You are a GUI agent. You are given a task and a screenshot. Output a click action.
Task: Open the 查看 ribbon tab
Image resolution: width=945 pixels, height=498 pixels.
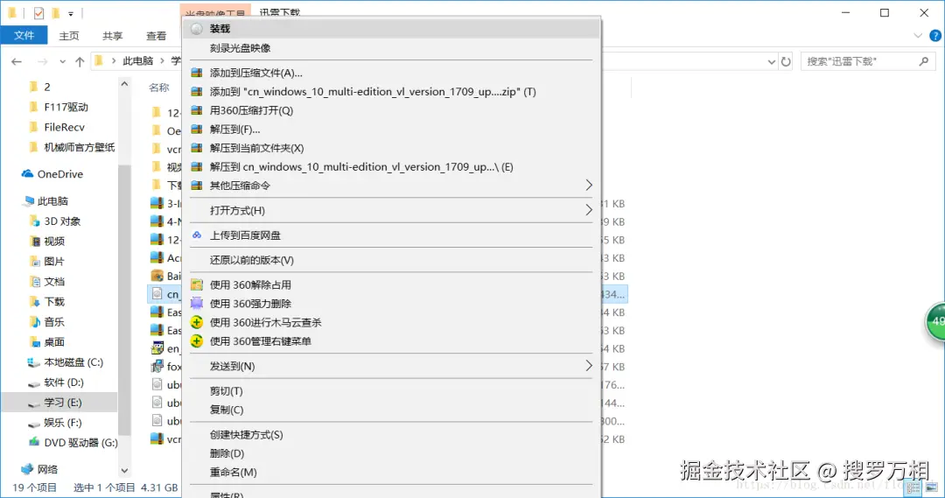(156, 36)
